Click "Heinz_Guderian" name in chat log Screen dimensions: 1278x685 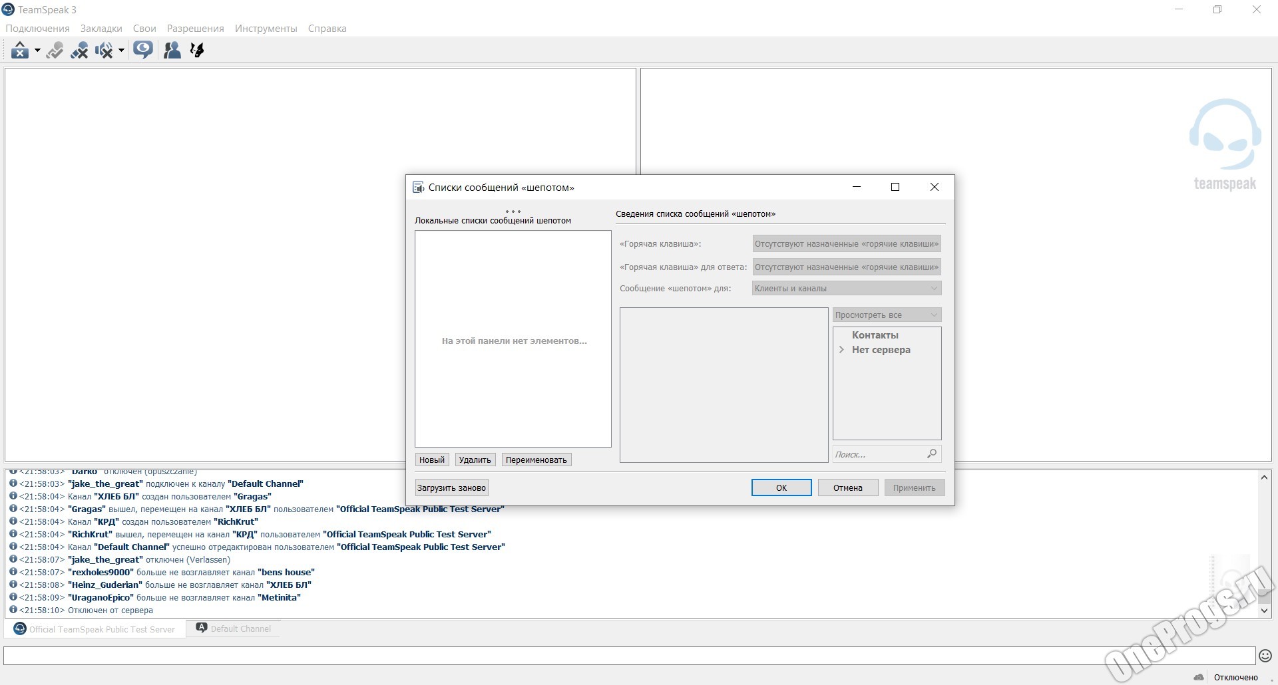(105, 585)
